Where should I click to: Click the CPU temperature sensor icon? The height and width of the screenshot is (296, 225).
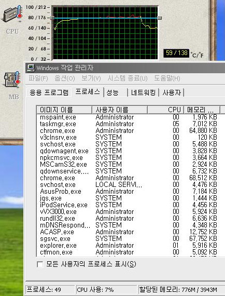click(x=12, y=14)
